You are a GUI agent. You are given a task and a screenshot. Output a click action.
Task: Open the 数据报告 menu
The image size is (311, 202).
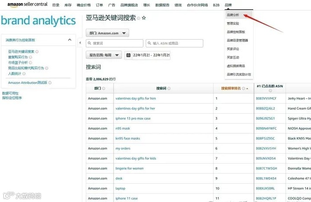162,5
